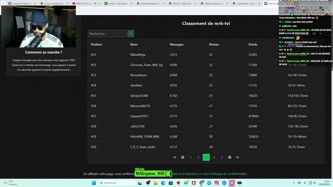Click the Niveau column header
This screenshot has height=187, width=333.
(214, 44)
